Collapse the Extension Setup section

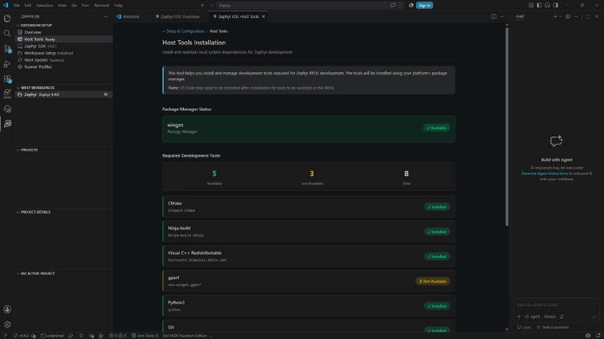tap(18, 25)
